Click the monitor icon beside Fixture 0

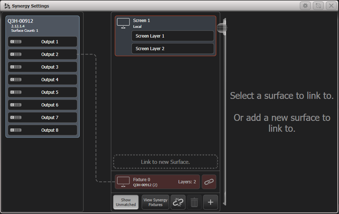123,182
